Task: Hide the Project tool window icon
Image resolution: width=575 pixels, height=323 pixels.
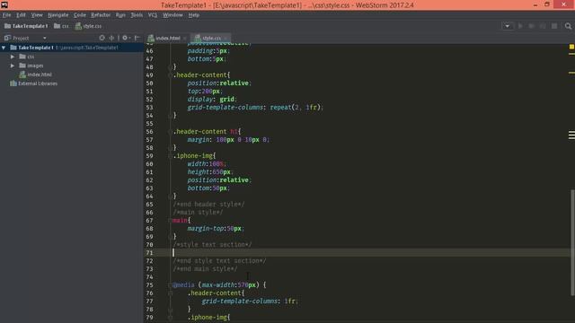Action: (x=137, y=38)
